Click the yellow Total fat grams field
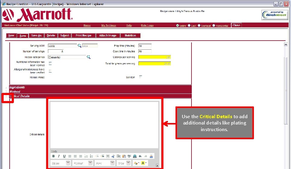291x169 pixels. coord(155,64)
